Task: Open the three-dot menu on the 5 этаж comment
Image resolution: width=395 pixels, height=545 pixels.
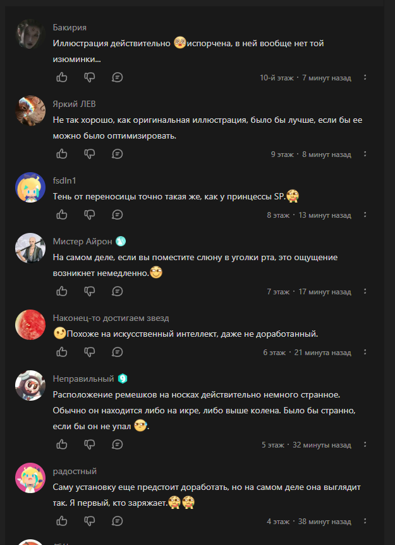Action: pyautogui.click(x=365, y=444)
